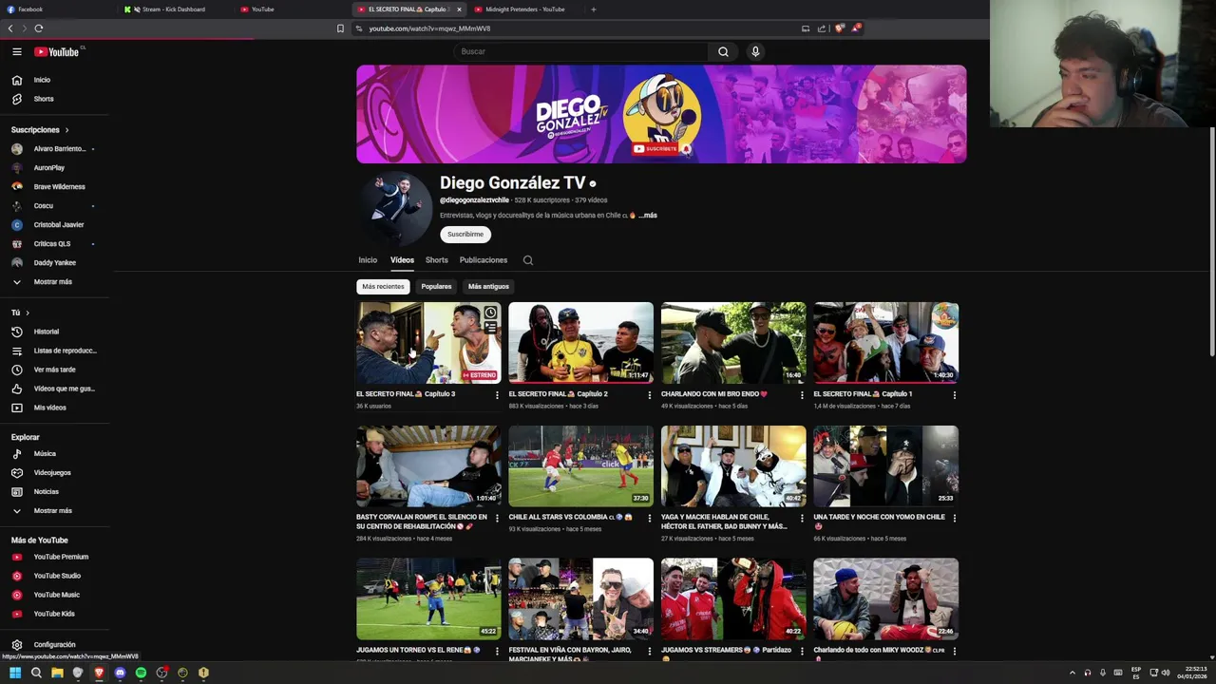This screenshot has width=1216, height=684.
Task: Search within channel using magnifier icon
Action: pyautogui.click(x=528, y=260)
